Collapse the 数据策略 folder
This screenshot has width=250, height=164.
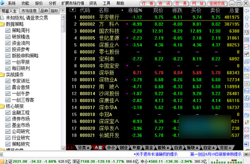(2, 24)
